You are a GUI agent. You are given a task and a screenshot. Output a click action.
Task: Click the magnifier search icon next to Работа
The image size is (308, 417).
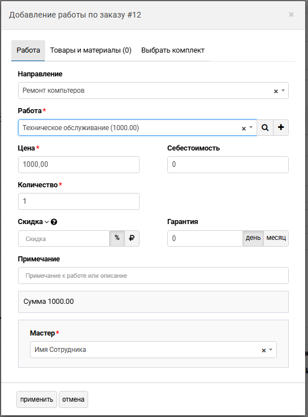point(265,128)
